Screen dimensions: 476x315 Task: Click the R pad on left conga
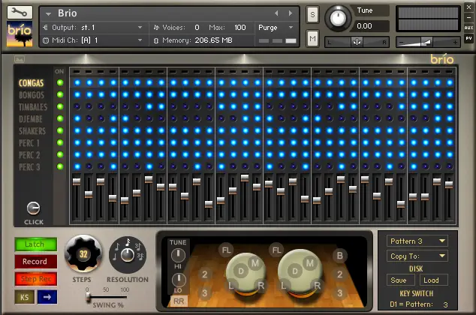point(261,285)
